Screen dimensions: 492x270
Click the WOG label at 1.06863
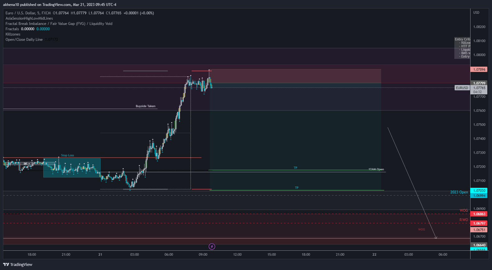[464, 211]
